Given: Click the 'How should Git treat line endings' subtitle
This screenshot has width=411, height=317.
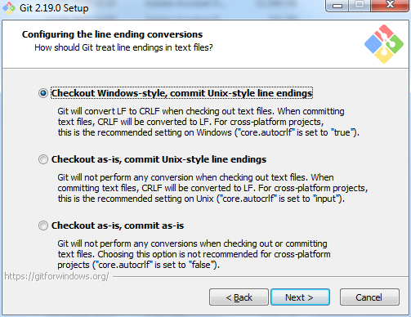Looking at the screenshot, I should click(123, 47).
